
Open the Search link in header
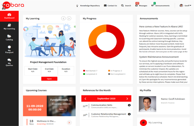click(128, 6)
